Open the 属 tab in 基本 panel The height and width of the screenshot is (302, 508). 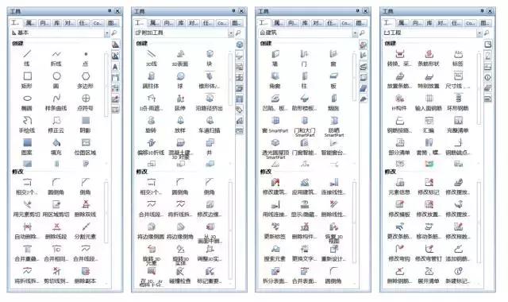pyautogui.click(x=30, y=23)
